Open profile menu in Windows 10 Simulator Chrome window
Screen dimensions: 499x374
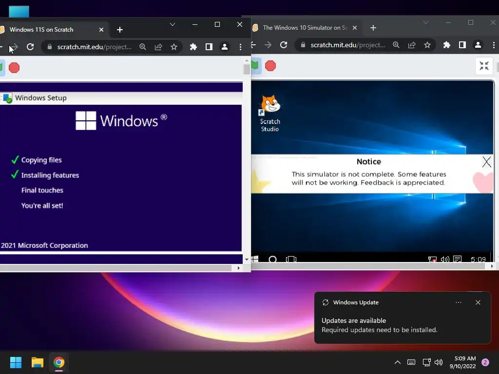478,45
